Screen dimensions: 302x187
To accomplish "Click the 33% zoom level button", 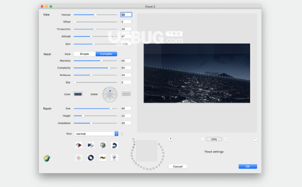I will (214, 139).
